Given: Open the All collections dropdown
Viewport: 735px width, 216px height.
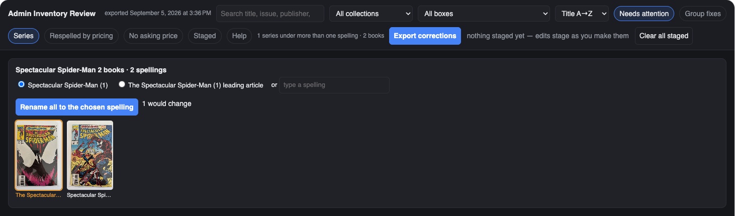Looking at the screenshot, I should pyautogui.click(x=371, y=14).
